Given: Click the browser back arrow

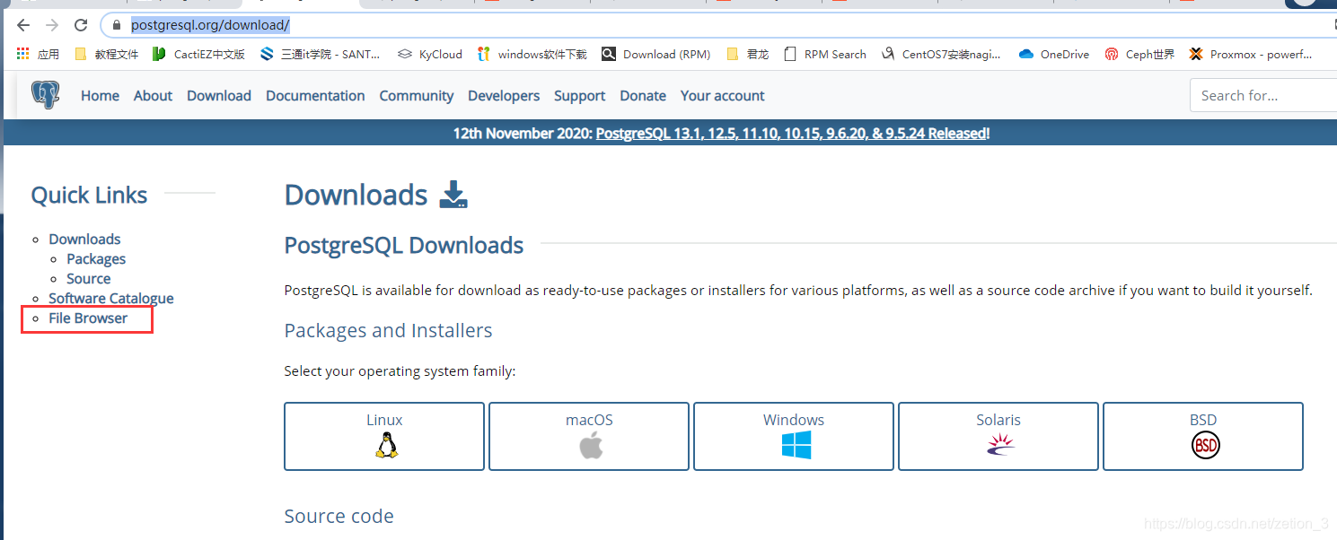Looking at the screenshot, I should pyautogui.click(x=23, y=25).
